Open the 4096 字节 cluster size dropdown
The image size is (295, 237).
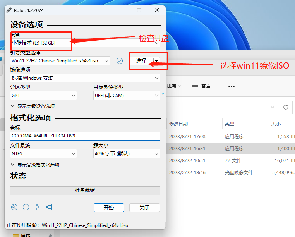pos(127,154)
